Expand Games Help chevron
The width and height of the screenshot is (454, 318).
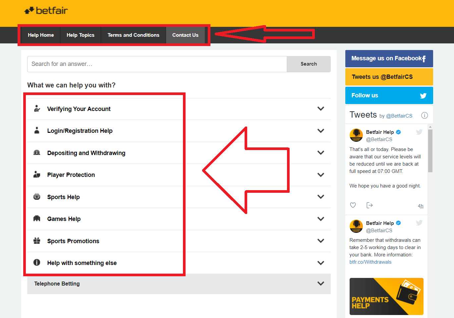(x=320, y=219)
